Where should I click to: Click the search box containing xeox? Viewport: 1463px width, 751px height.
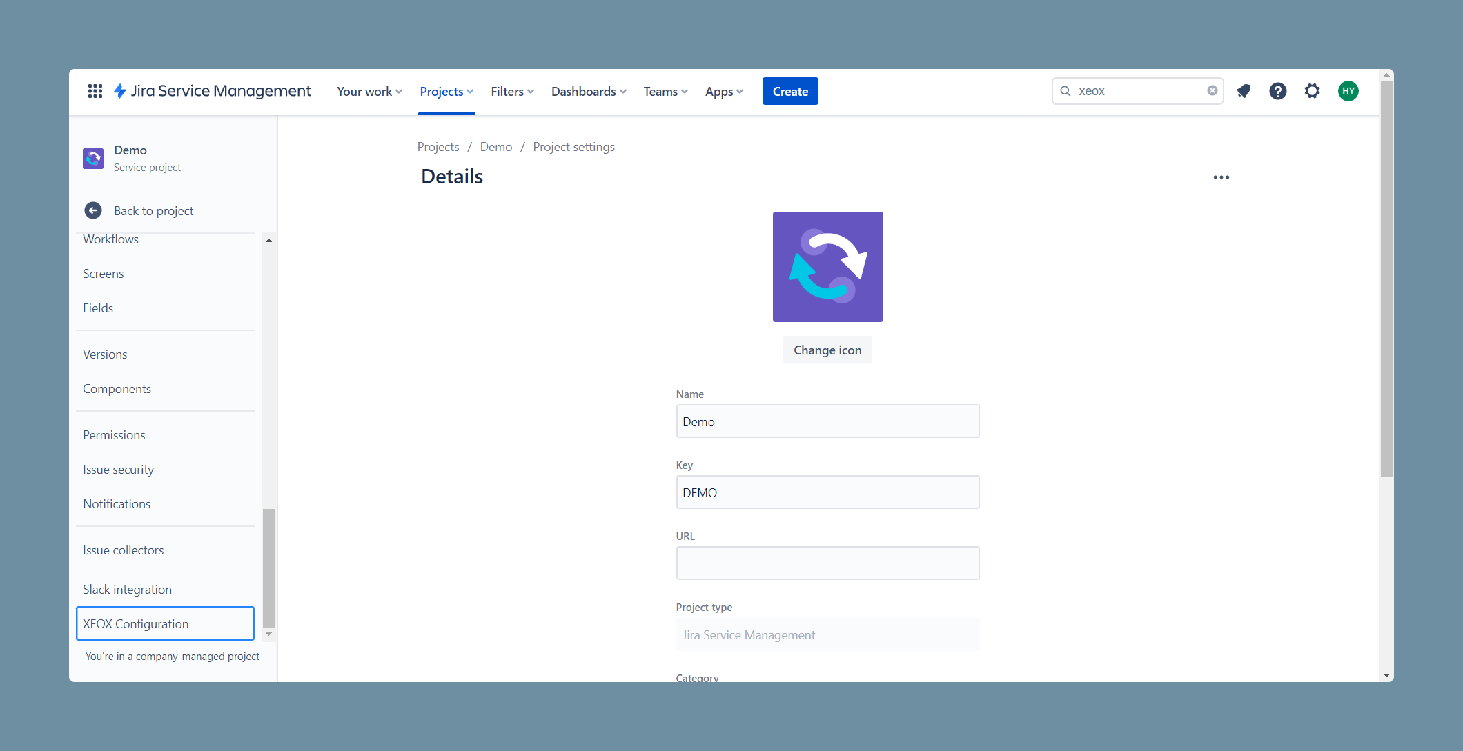[1137, 91]
